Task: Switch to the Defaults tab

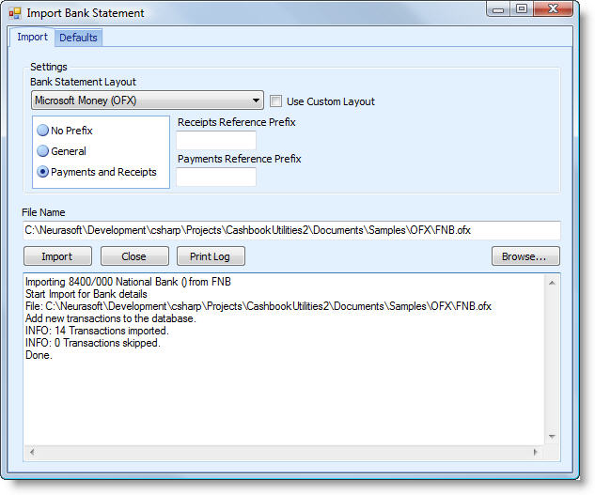Action: [x=78, y=38]
